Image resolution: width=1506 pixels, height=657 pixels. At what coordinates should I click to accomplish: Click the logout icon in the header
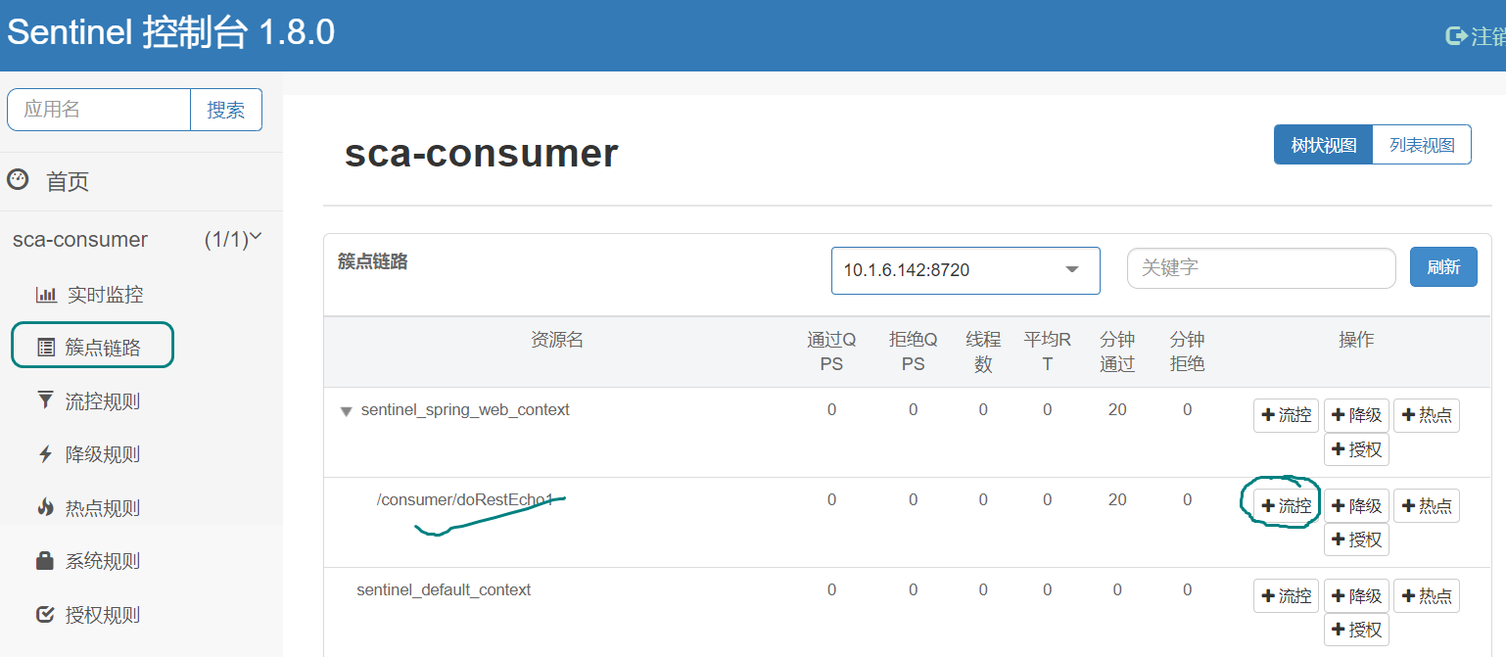point(1457,36)
